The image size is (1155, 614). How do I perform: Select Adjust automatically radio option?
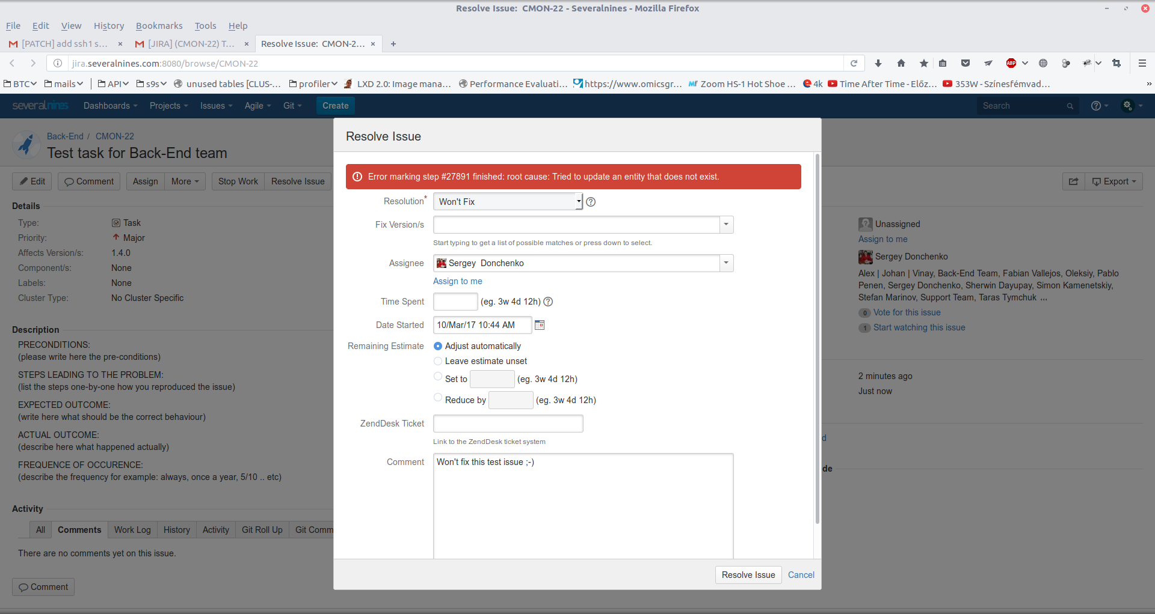tap(438, 346)
